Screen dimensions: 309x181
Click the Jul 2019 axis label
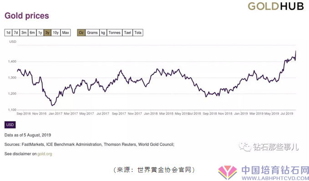click(287, 114)
